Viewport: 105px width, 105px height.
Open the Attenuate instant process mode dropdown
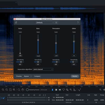tap(45, 90)
